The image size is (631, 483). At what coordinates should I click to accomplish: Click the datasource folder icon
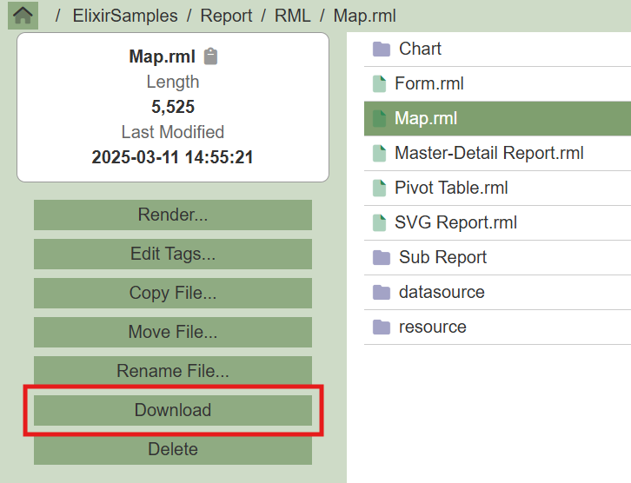click(381, 293)
